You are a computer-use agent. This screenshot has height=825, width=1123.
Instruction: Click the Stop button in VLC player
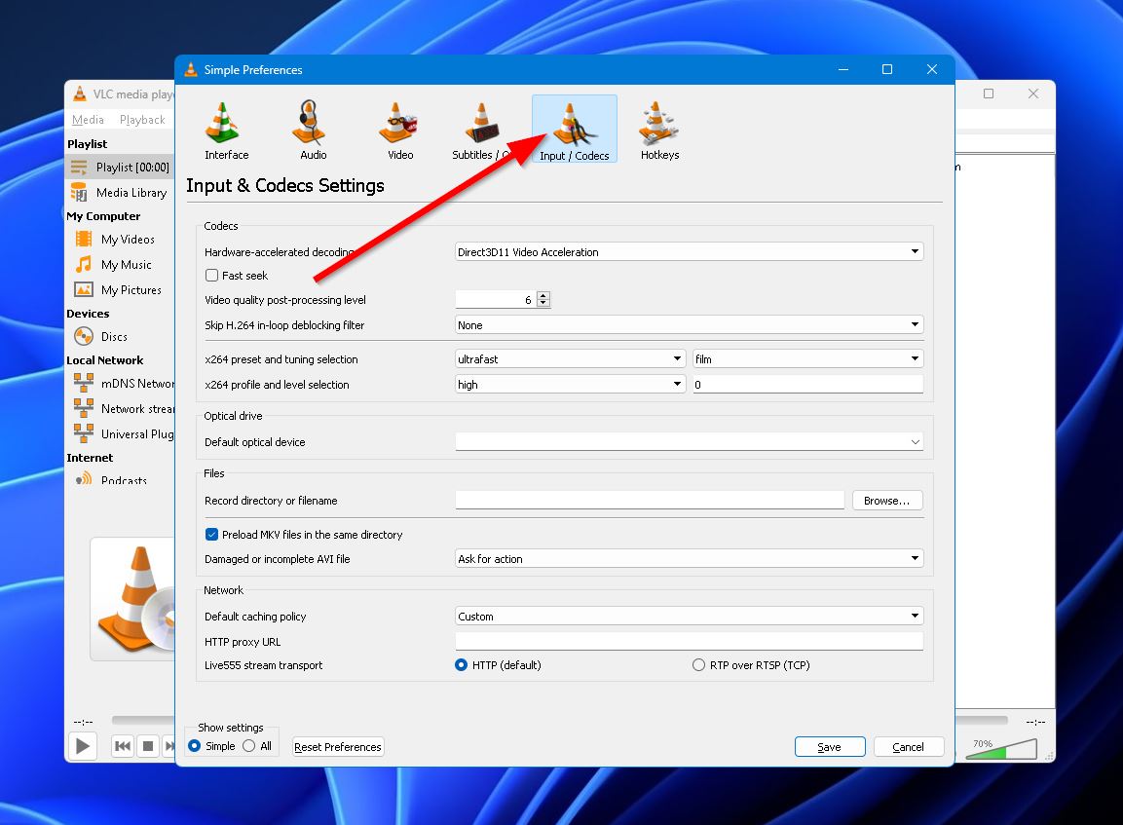point(147,746)
